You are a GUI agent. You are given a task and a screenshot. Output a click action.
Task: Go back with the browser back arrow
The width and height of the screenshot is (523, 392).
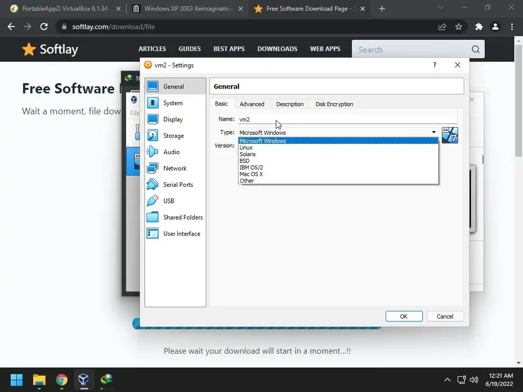click(11, 27)
